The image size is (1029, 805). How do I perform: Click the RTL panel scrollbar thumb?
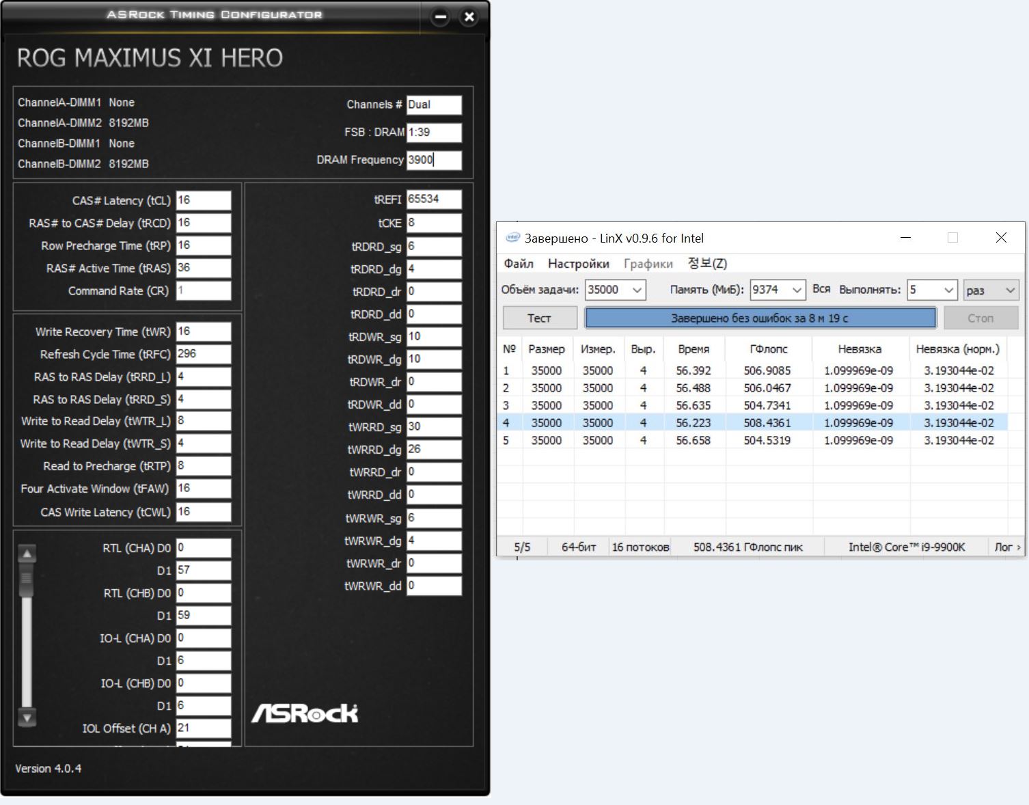(x=27, y=579)
